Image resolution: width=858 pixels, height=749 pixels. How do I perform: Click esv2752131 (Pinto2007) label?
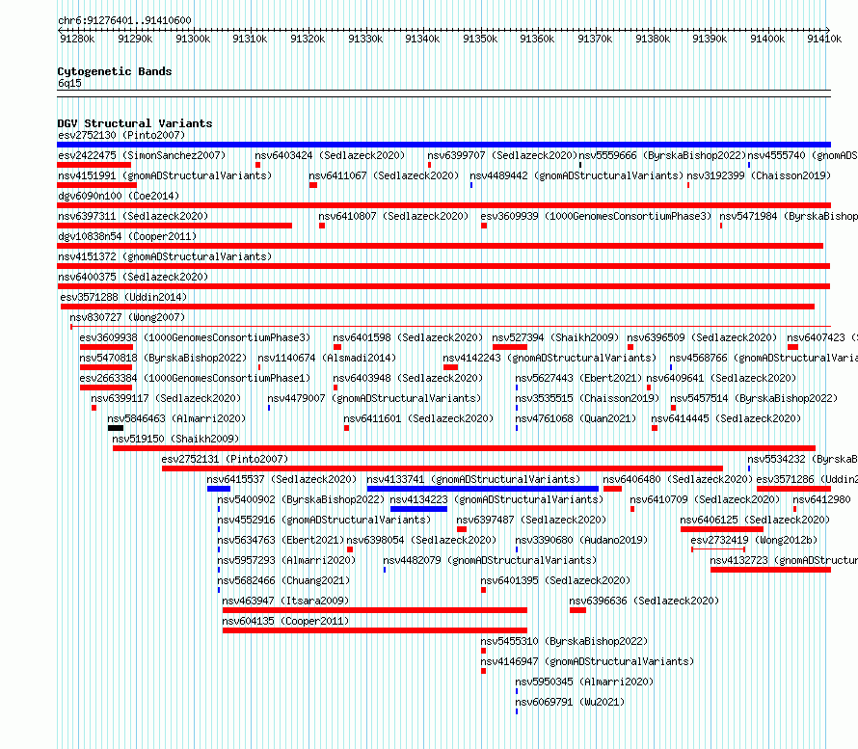pos(225,459)
